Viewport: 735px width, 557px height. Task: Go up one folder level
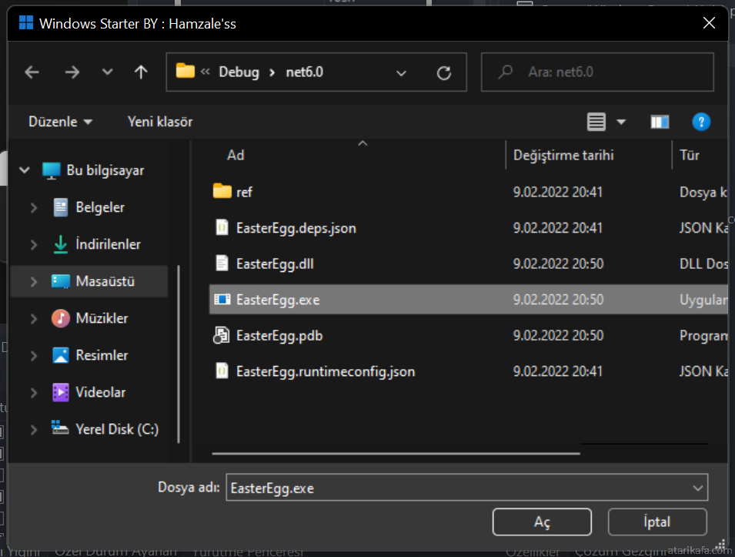(x=141, y=72)
